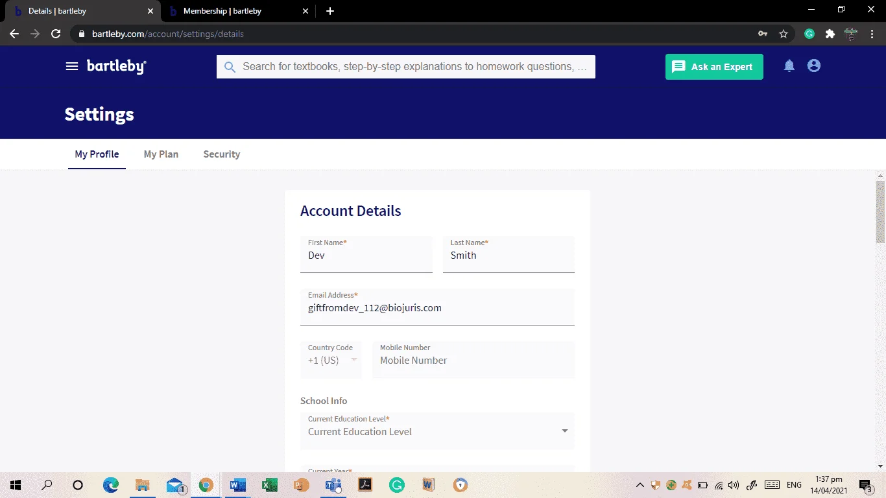The height and width of the screenshot is (498, 886).
Task: Open the hamburger navigation menu
Action: [72, 66]
